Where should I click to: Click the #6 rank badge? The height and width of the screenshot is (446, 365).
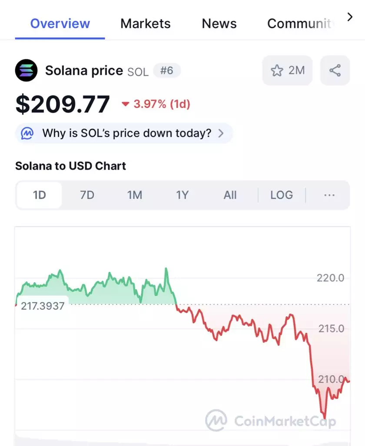(166, 70)
